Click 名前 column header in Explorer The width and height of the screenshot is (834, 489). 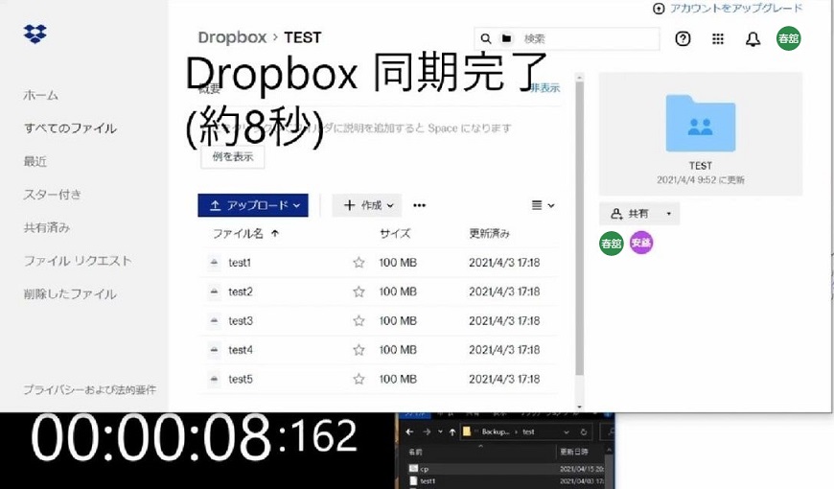[415, 453]
